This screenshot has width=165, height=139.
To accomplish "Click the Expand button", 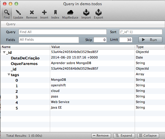I will [x=124, y=135].
